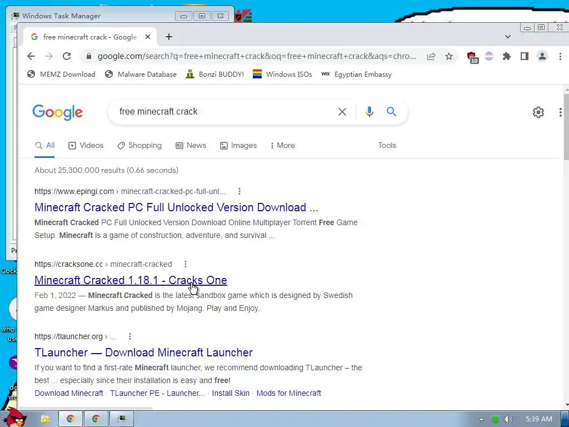Open options for cracksone.cc result

(x=186, y=264)
